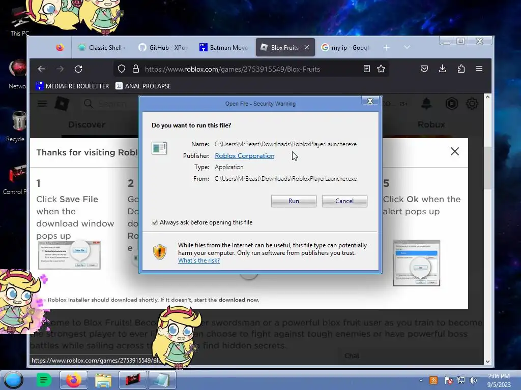Click the page scrollbar up arrow
Screen dimensions: 521x390
click(x=487, y=97)
